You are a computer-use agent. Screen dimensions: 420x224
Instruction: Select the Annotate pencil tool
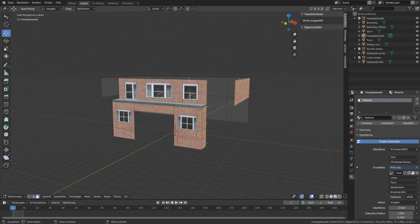click(6, 65)
